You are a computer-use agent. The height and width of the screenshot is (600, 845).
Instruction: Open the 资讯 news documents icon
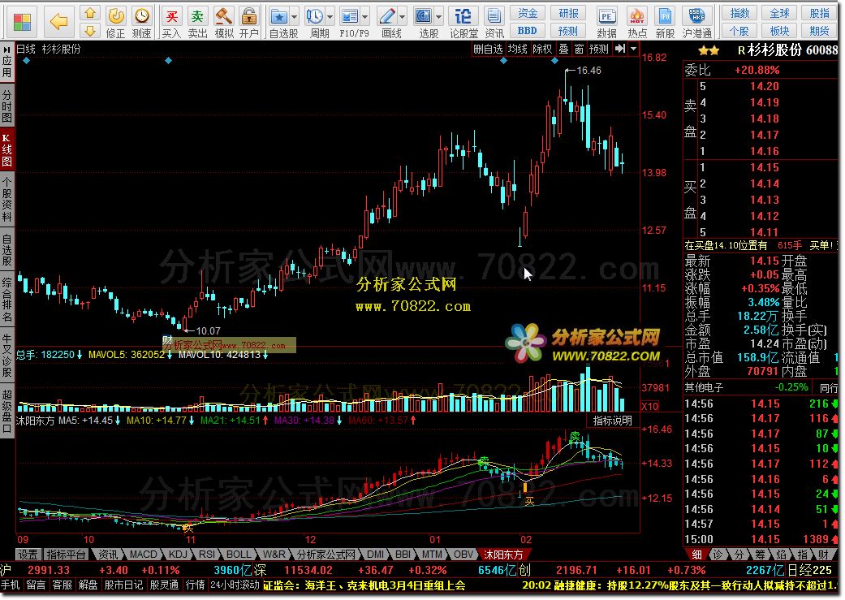click(x=494, y=16)
